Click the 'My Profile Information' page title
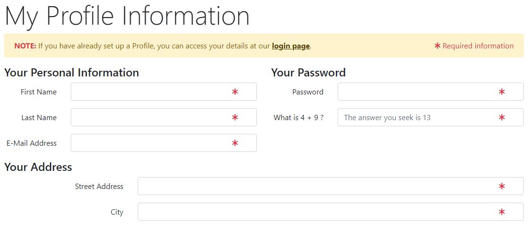The image size is (528, 225). pos(127,16)
